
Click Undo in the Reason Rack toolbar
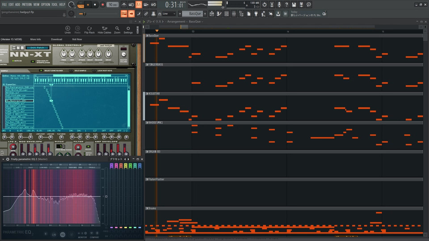[67, 30]
